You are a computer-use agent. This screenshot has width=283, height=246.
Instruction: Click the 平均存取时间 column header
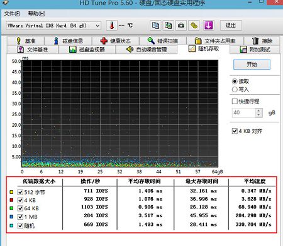tap(145, 181)
